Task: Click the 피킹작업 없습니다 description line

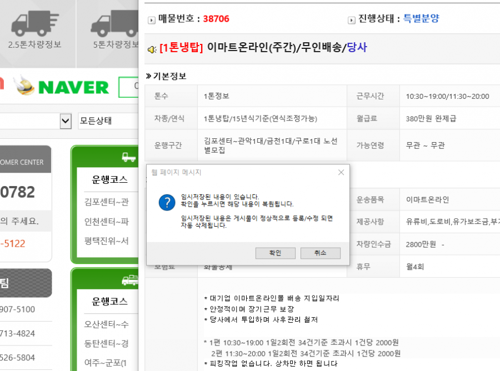Action: tap(271, 363)
